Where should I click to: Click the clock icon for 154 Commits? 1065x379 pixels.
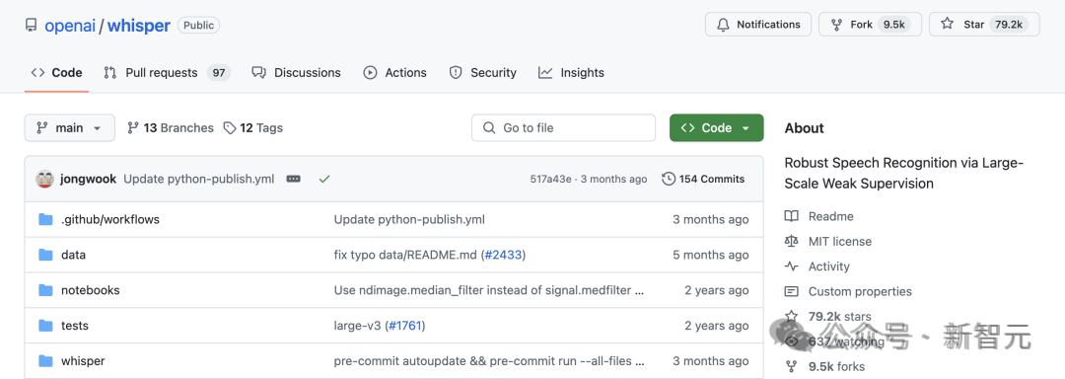(669, 180)
